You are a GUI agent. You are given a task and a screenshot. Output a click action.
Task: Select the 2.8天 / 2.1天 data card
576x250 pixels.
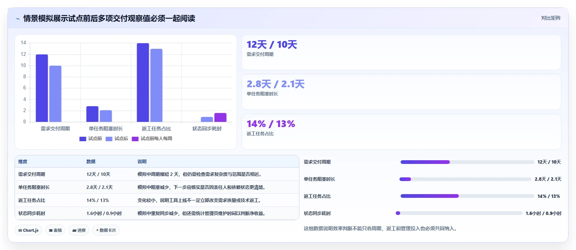pyautogui.click(x=401, y=92)
